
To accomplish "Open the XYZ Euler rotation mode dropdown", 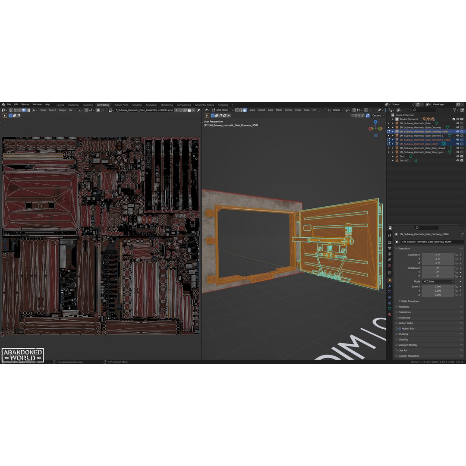I will pyautogui.click(x=438, y=281).
